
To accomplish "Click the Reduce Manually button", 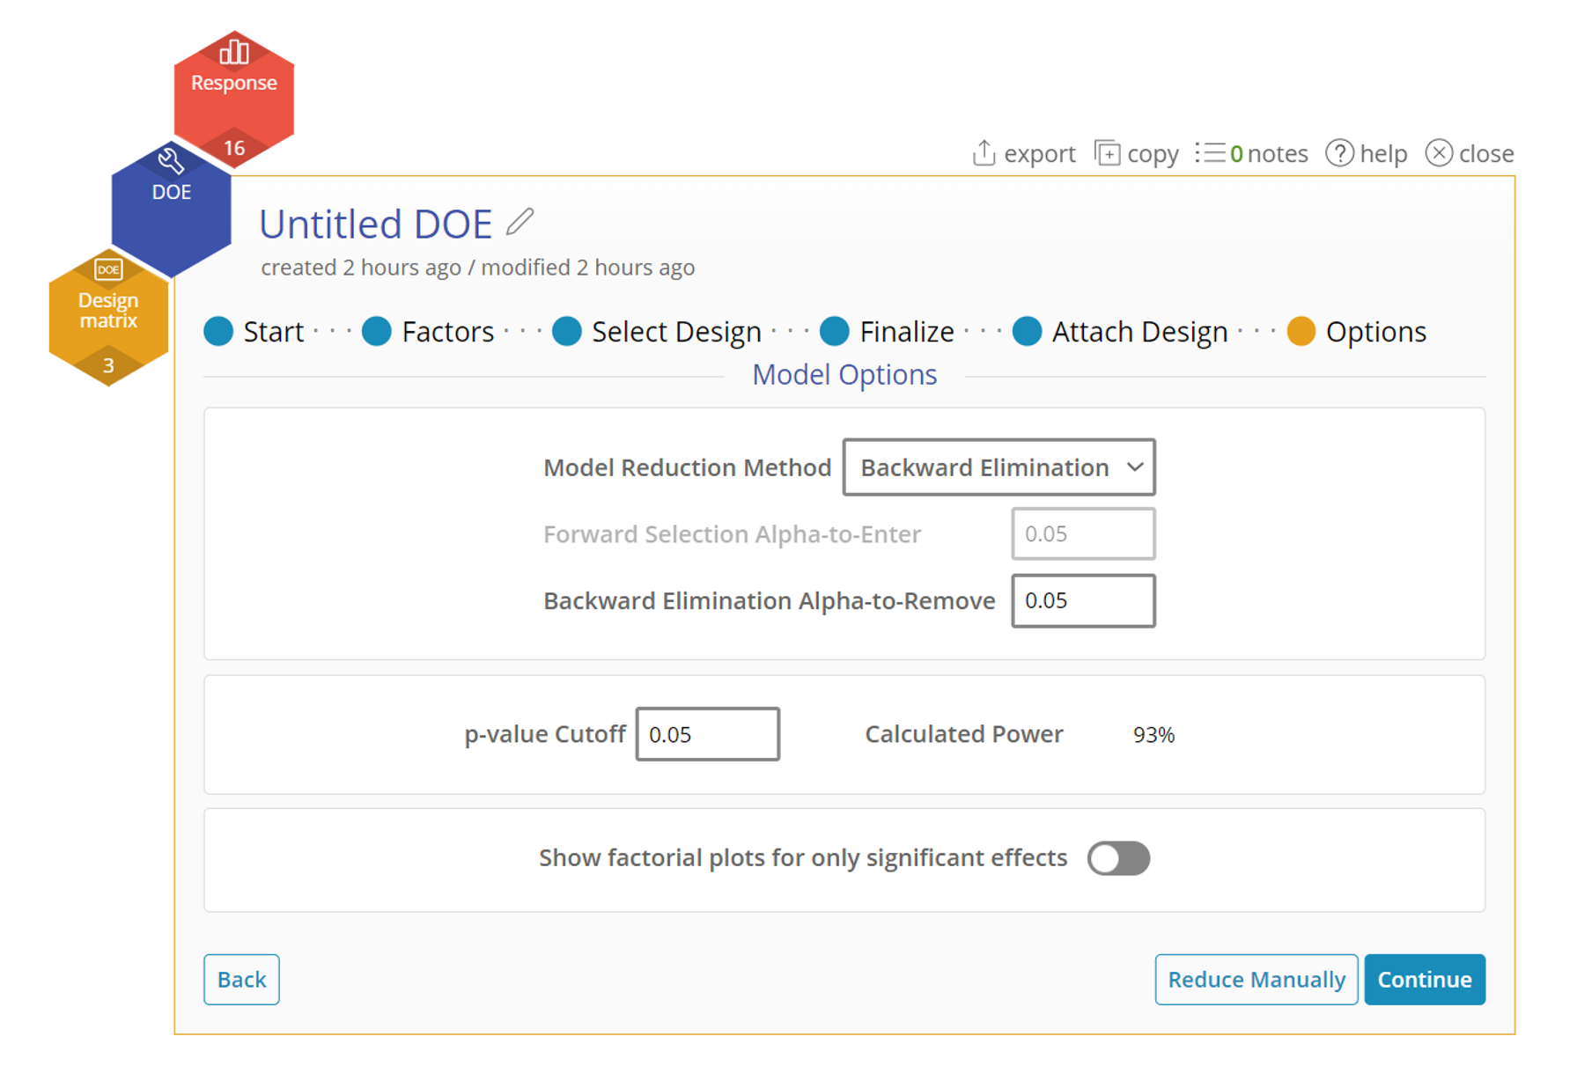I will [x=1256, y=980].
